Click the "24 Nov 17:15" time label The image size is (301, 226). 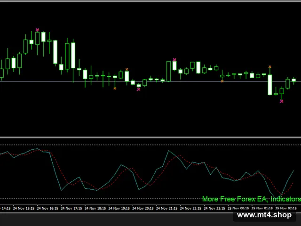click(71, 208)
